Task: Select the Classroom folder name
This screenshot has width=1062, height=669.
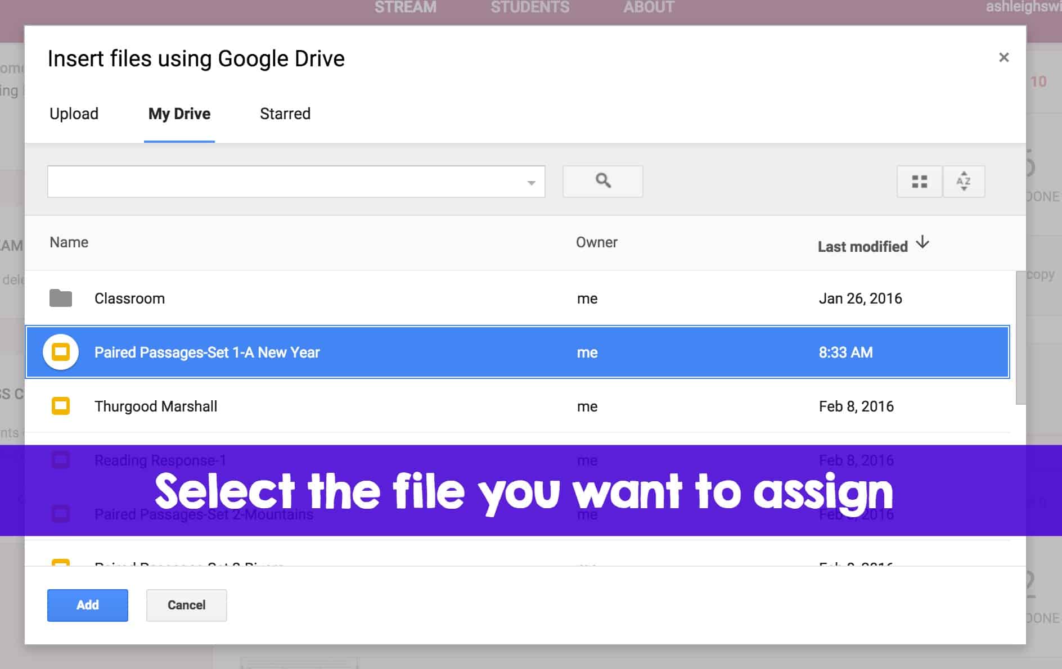Action: (129, 299)
